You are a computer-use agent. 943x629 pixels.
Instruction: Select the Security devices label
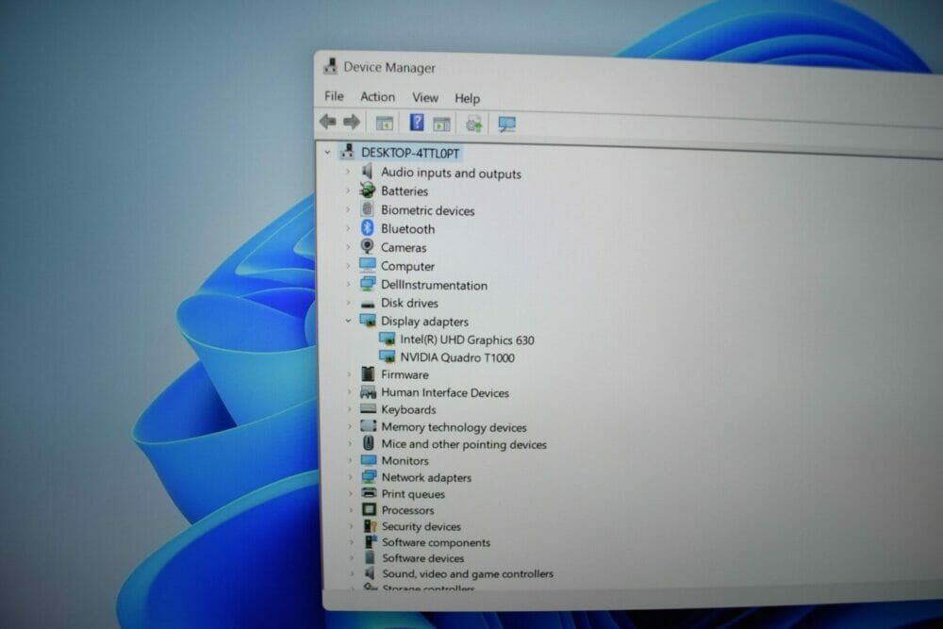422,526
